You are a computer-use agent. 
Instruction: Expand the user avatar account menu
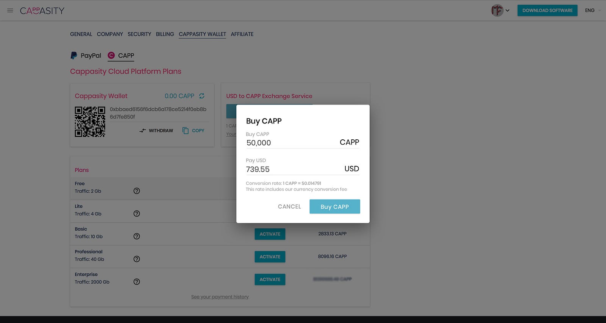point(500,11)
